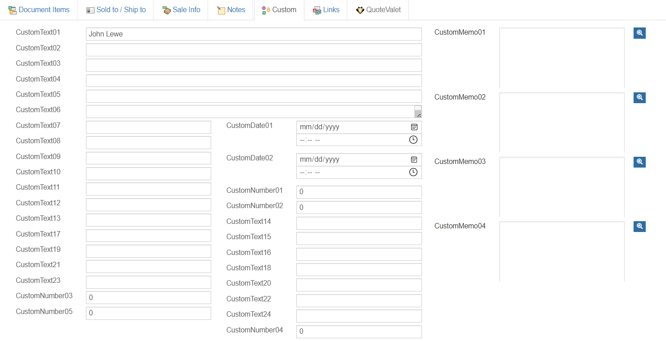This screenshot has width=666, height=341.
Task: Open the CustomDate02 calendar picker icon
Action: tap(414, 159)
